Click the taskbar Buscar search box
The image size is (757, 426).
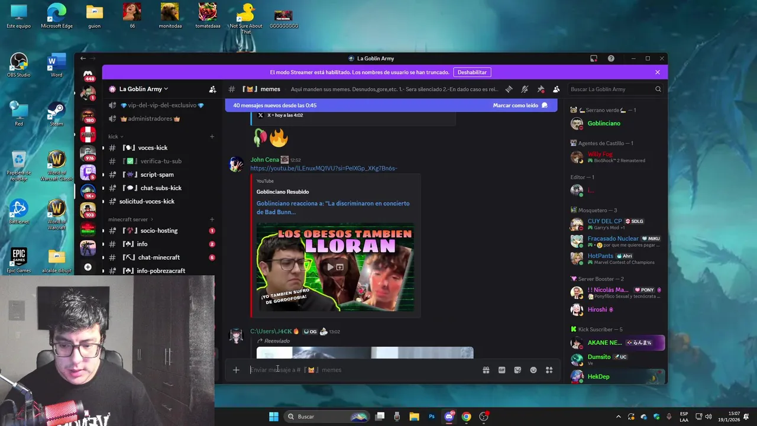tap(326, 417)
